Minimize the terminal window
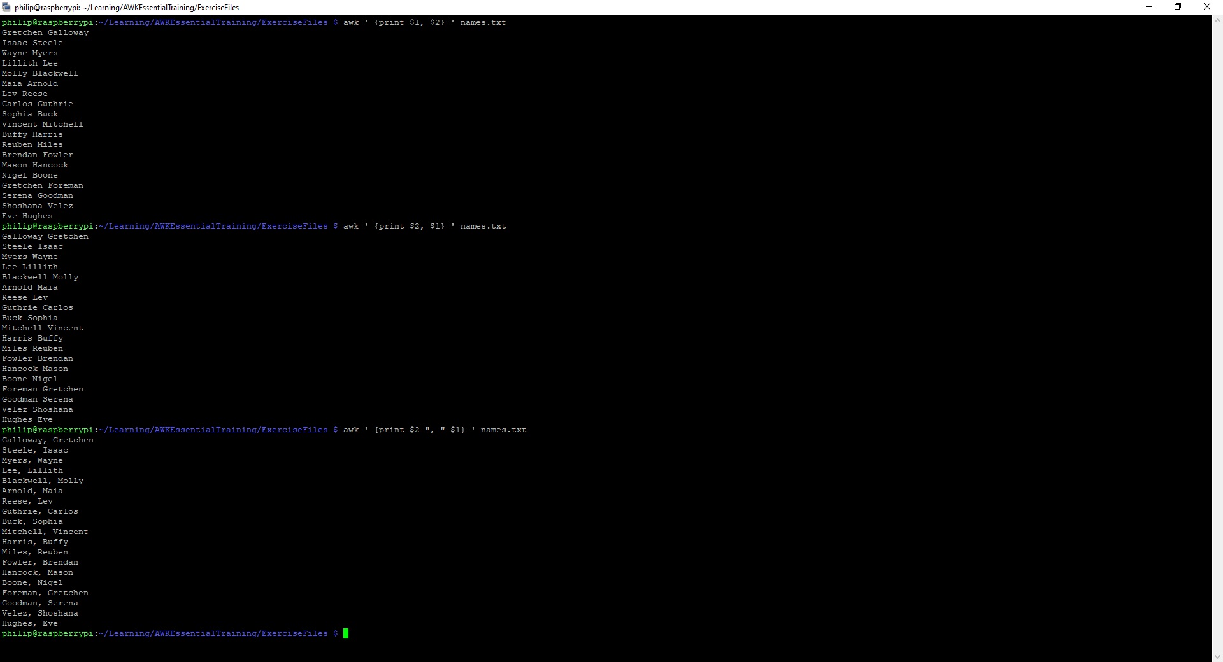 tap(1149, 7)
